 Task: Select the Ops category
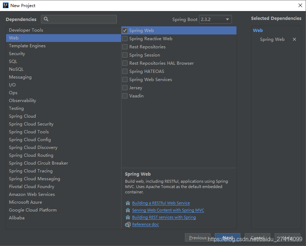point(64,93)
